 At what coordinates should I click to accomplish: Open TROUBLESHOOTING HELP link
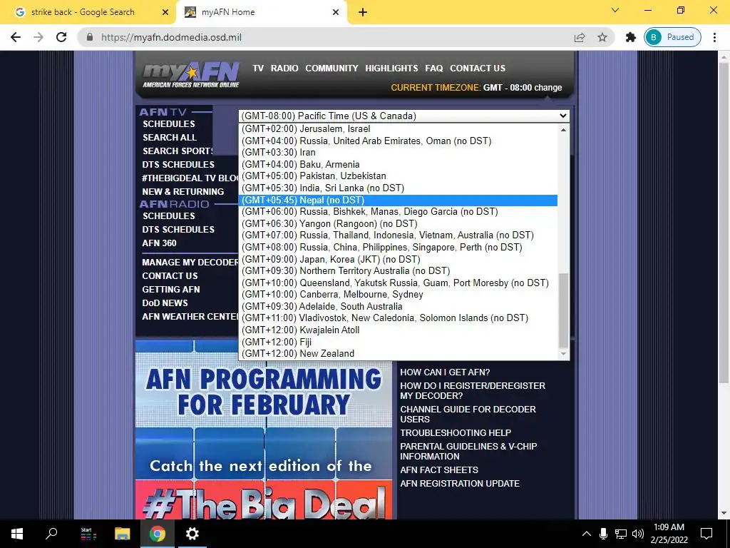[456, 433]
